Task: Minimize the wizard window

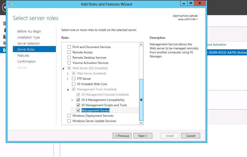Action: (x=184, y=3)
